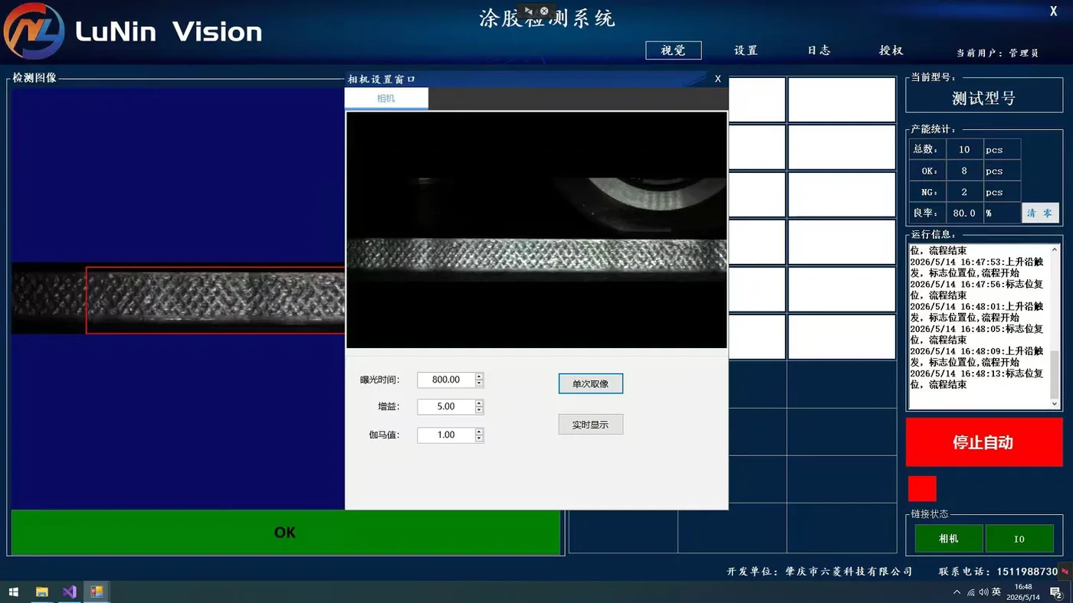
Task: Open File Explorer from the taskbar
Action: tap(42, 592)
